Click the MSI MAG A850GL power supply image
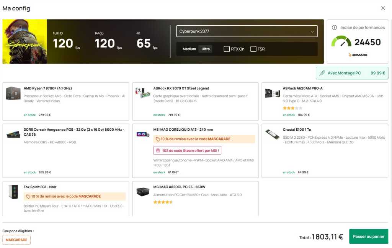This screenshot has width=392, height=248. [143, 191]
